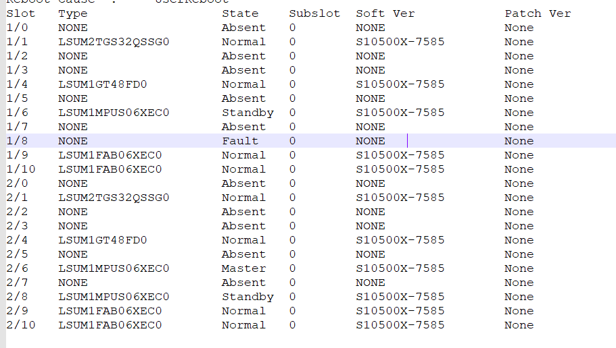
Task: Select the slot label "2/10"
Action: click(21, 325)
